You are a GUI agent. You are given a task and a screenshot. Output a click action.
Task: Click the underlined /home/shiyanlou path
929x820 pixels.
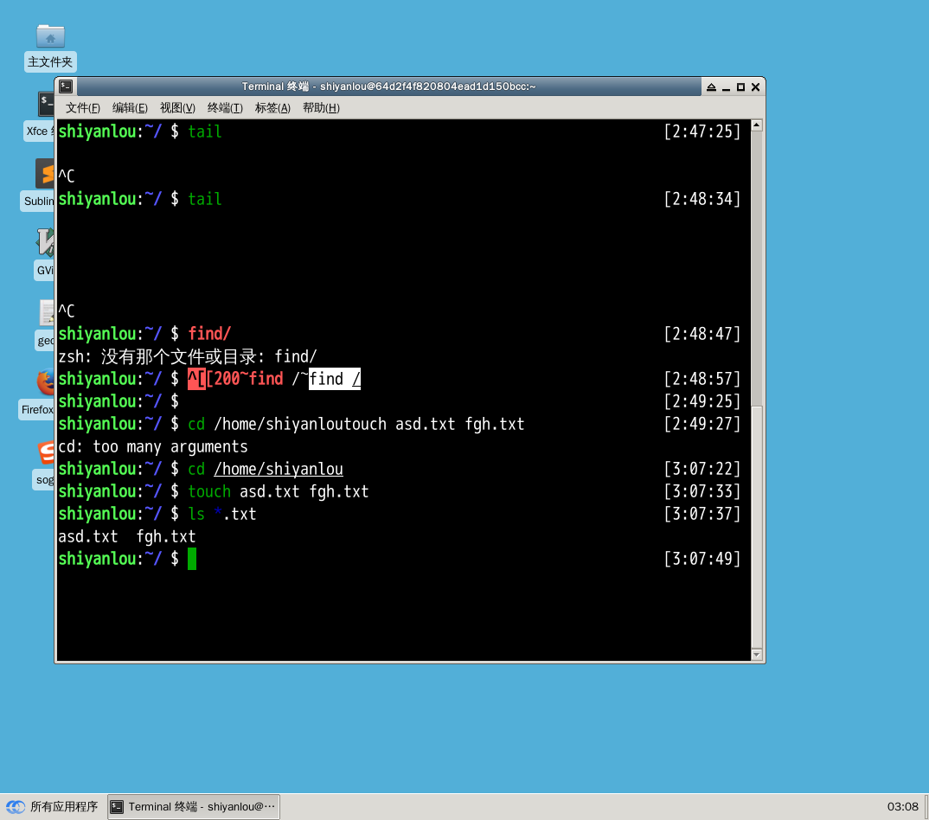coord(279,469)
